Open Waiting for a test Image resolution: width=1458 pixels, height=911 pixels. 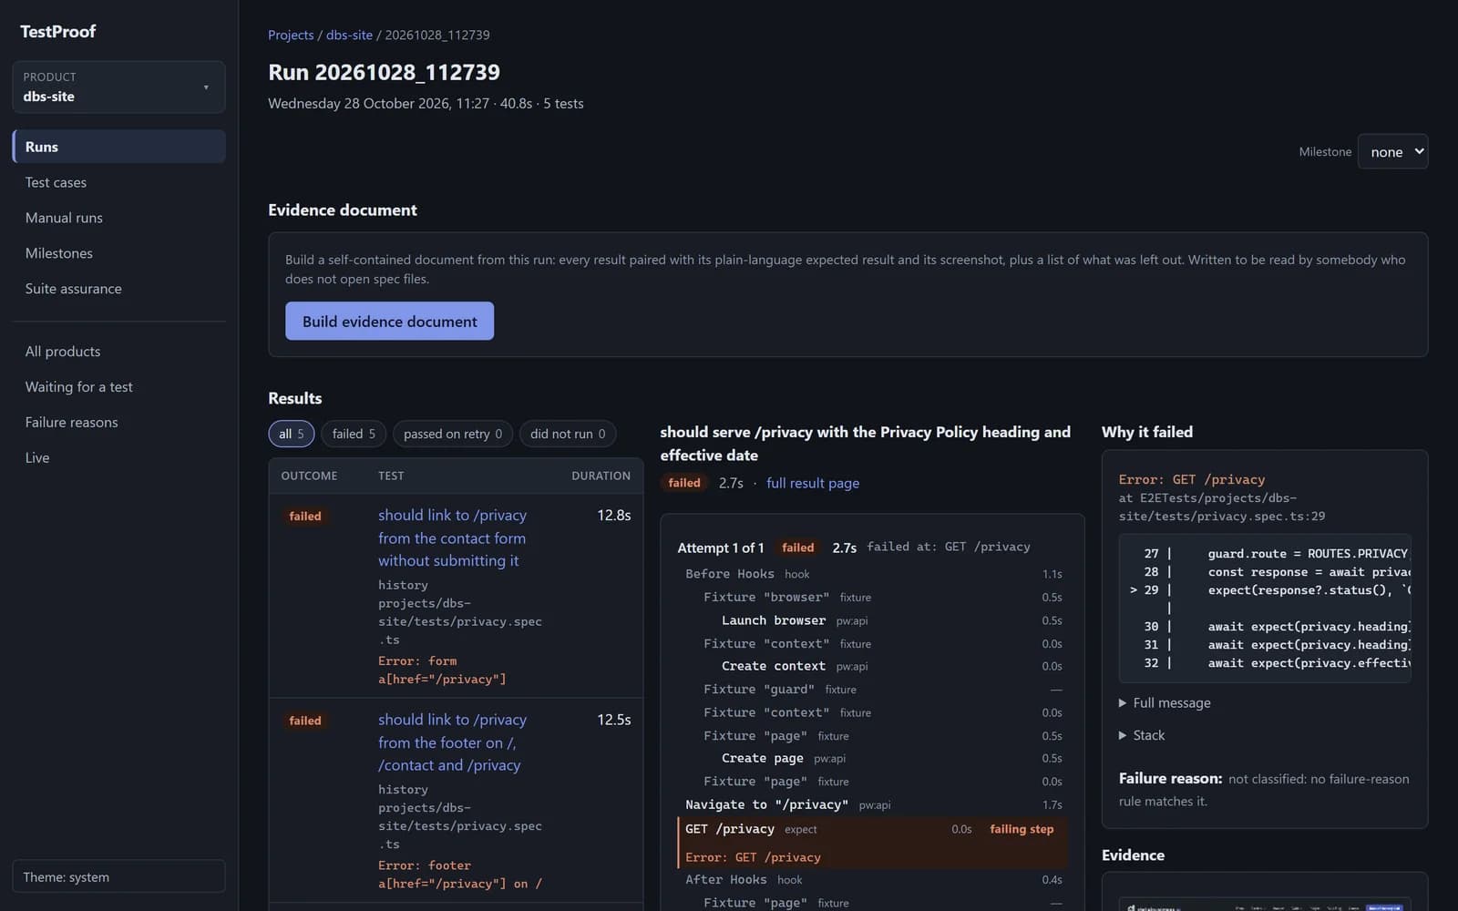pyautogui.click(x=118, y=387)
